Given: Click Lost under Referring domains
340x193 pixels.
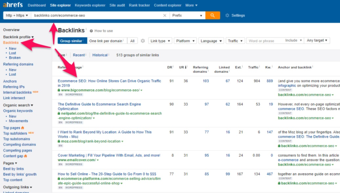Looking at the screenshot, I should (x=12, y=74).
